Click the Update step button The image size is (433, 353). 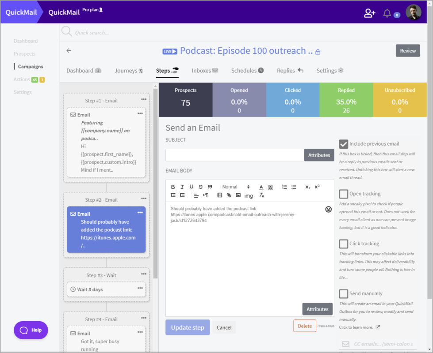188,327
